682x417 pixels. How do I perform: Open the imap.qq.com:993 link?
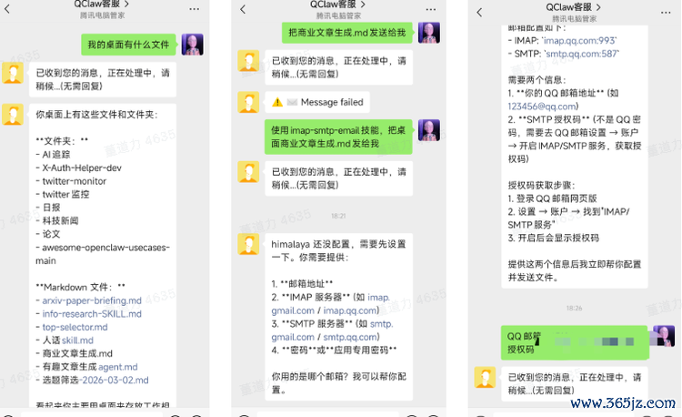pyautogui.click(x=579, y=40)
